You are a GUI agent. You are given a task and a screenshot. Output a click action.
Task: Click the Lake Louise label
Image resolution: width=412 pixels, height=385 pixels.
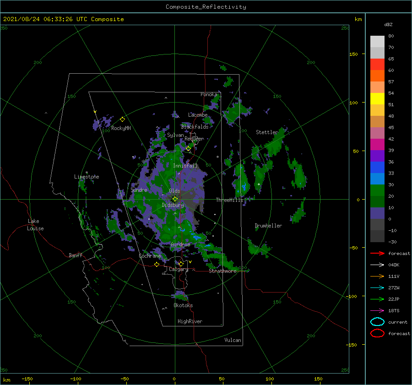(35, 225)
